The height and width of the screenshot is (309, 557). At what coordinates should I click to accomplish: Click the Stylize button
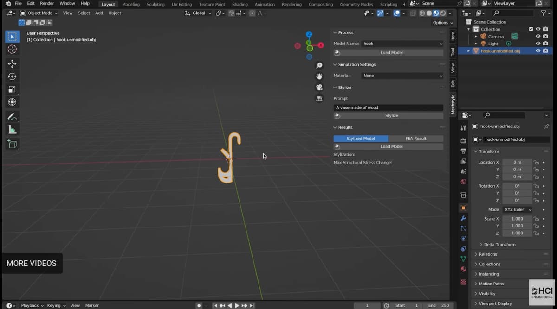(x=391, y=116)
